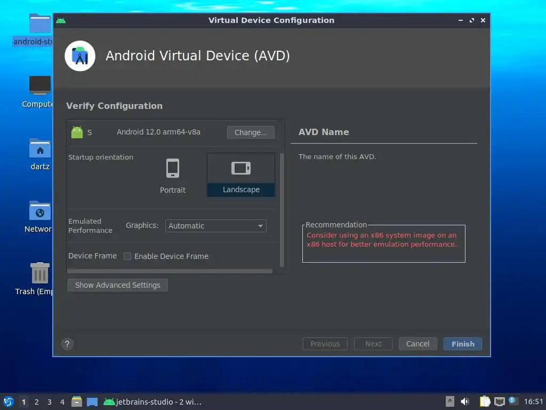Image resolution: width=546 pixels, height=410 pixels.
Task: Open the volume control tray icon
Action: click(x=465, y=401)
